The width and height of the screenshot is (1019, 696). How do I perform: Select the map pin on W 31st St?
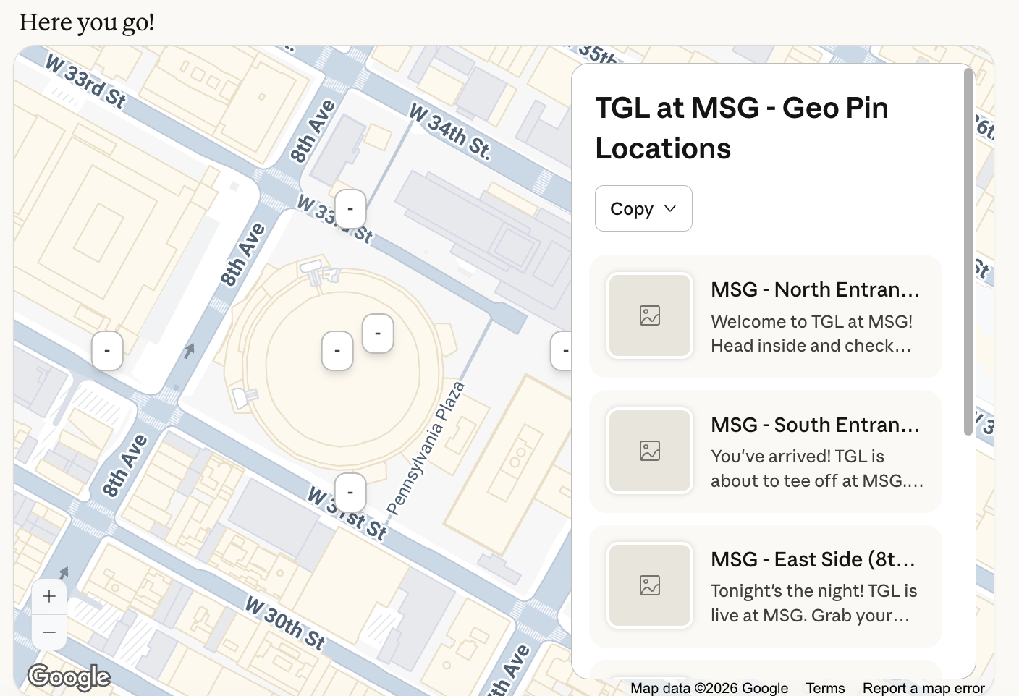click(350, 492)
